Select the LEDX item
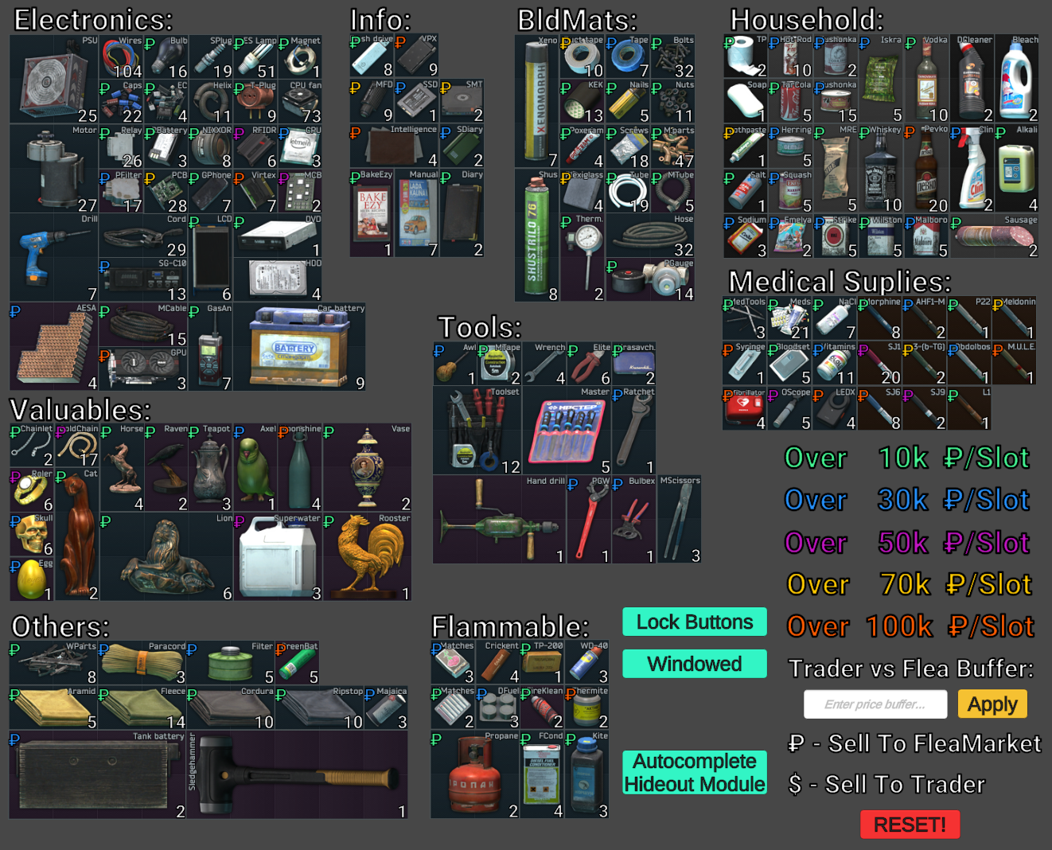 836,408
